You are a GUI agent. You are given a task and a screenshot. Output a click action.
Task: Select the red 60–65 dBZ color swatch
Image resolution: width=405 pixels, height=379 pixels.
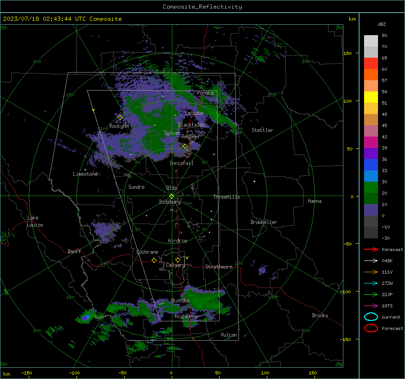[371, 64]
